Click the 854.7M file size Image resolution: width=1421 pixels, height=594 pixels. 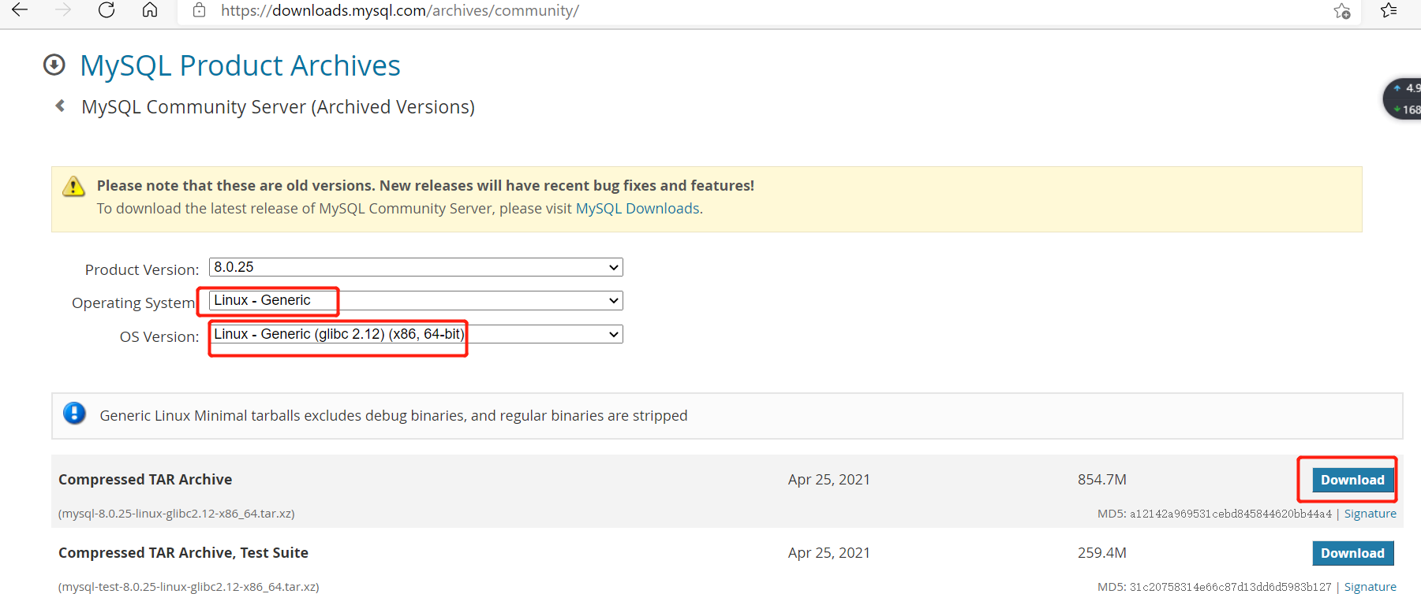click(1102, 479)
